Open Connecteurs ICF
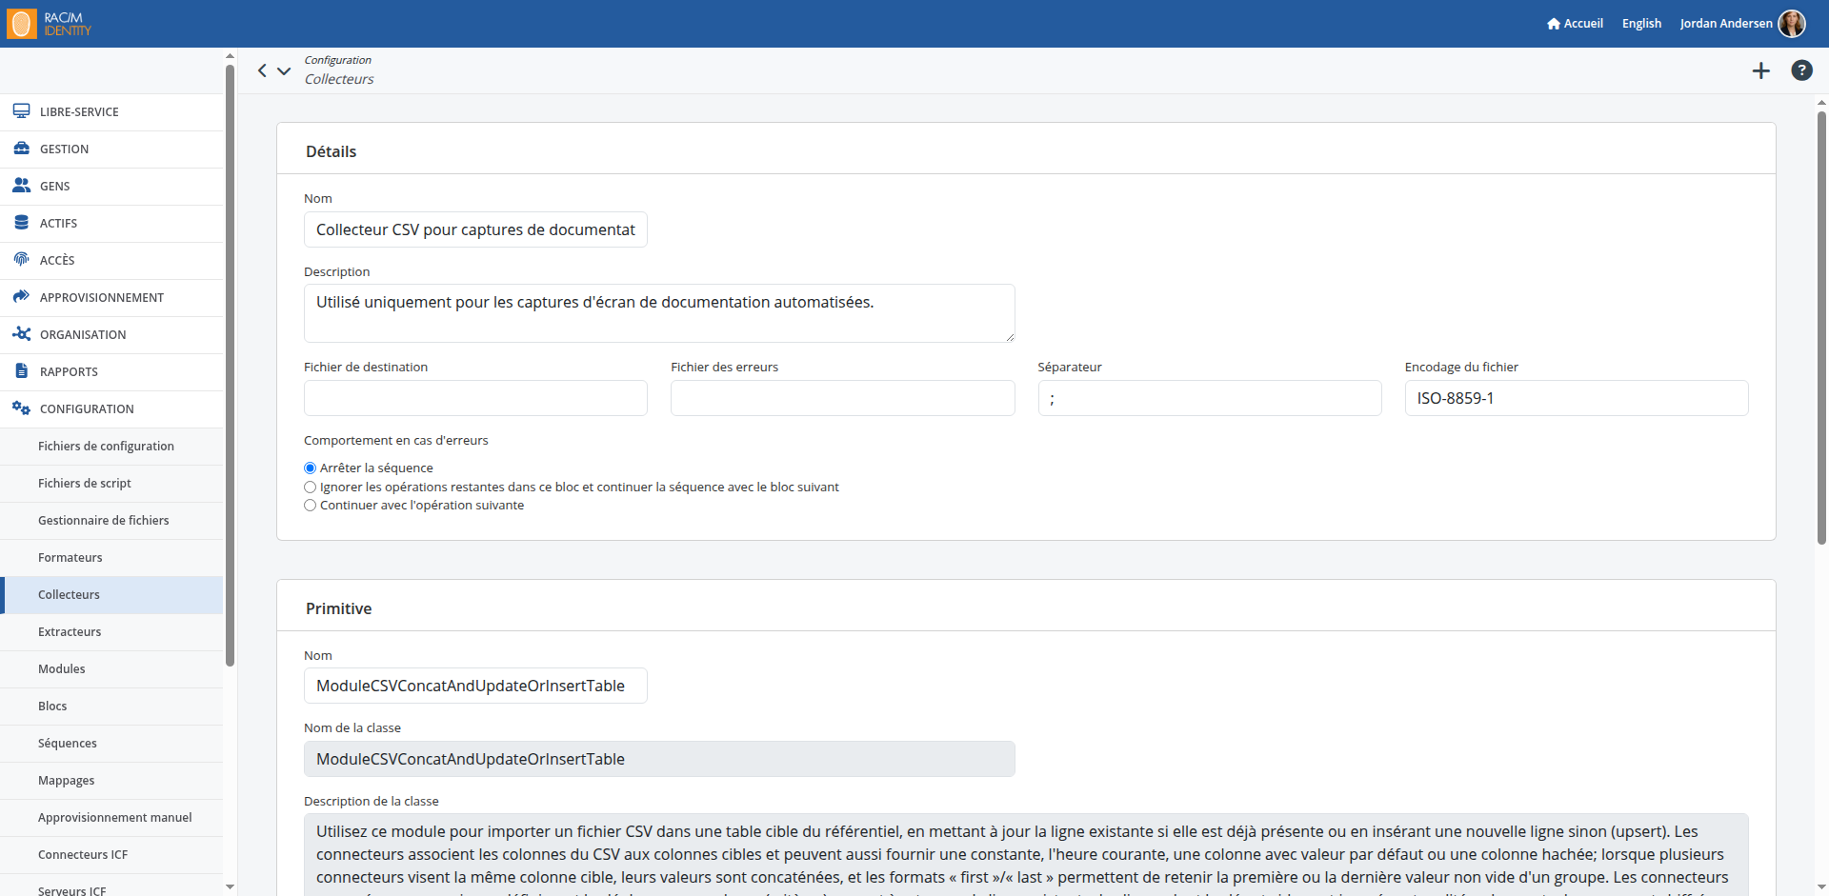The width and height of the screenshot is (1829, 896). coord(111,855)
